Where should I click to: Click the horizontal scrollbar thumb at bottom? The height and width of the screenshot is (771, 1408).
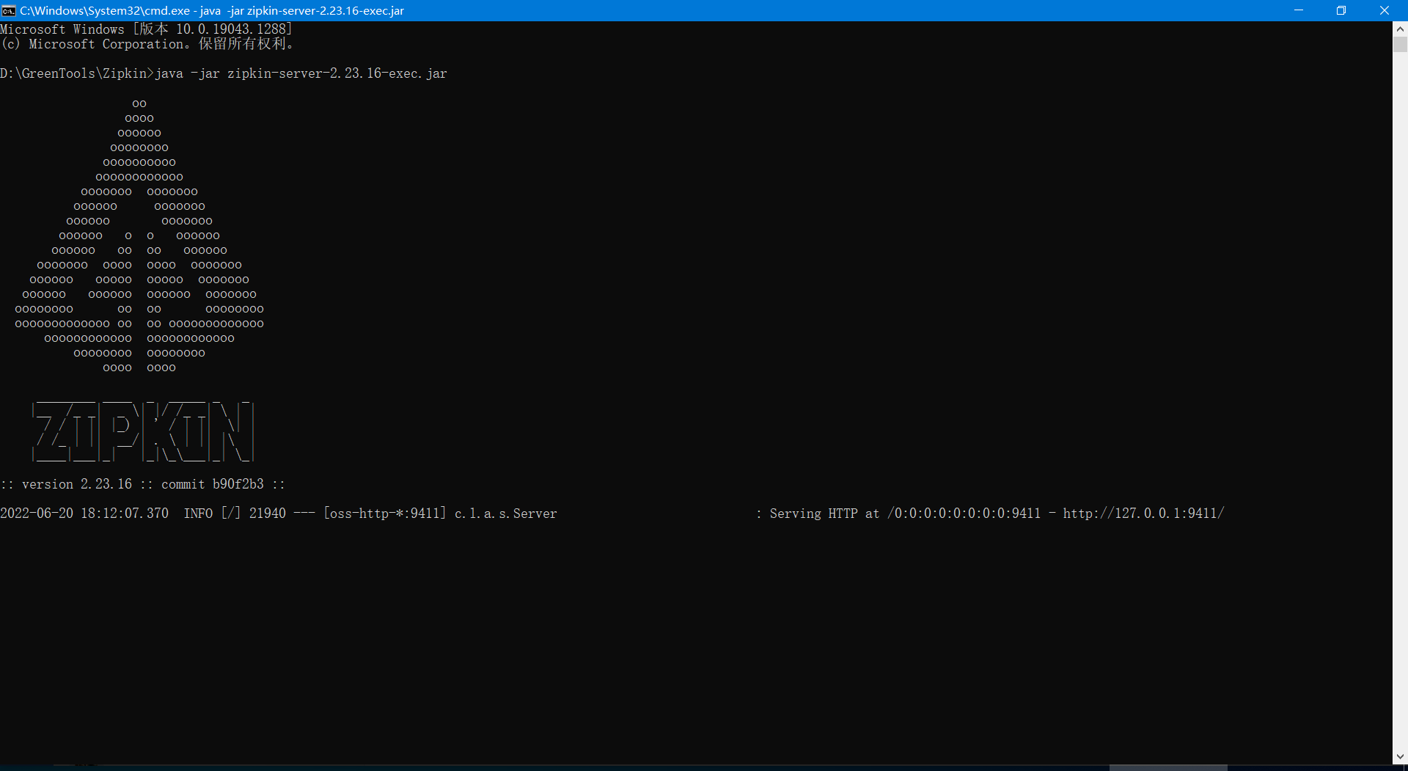[x=1168, y=767]
